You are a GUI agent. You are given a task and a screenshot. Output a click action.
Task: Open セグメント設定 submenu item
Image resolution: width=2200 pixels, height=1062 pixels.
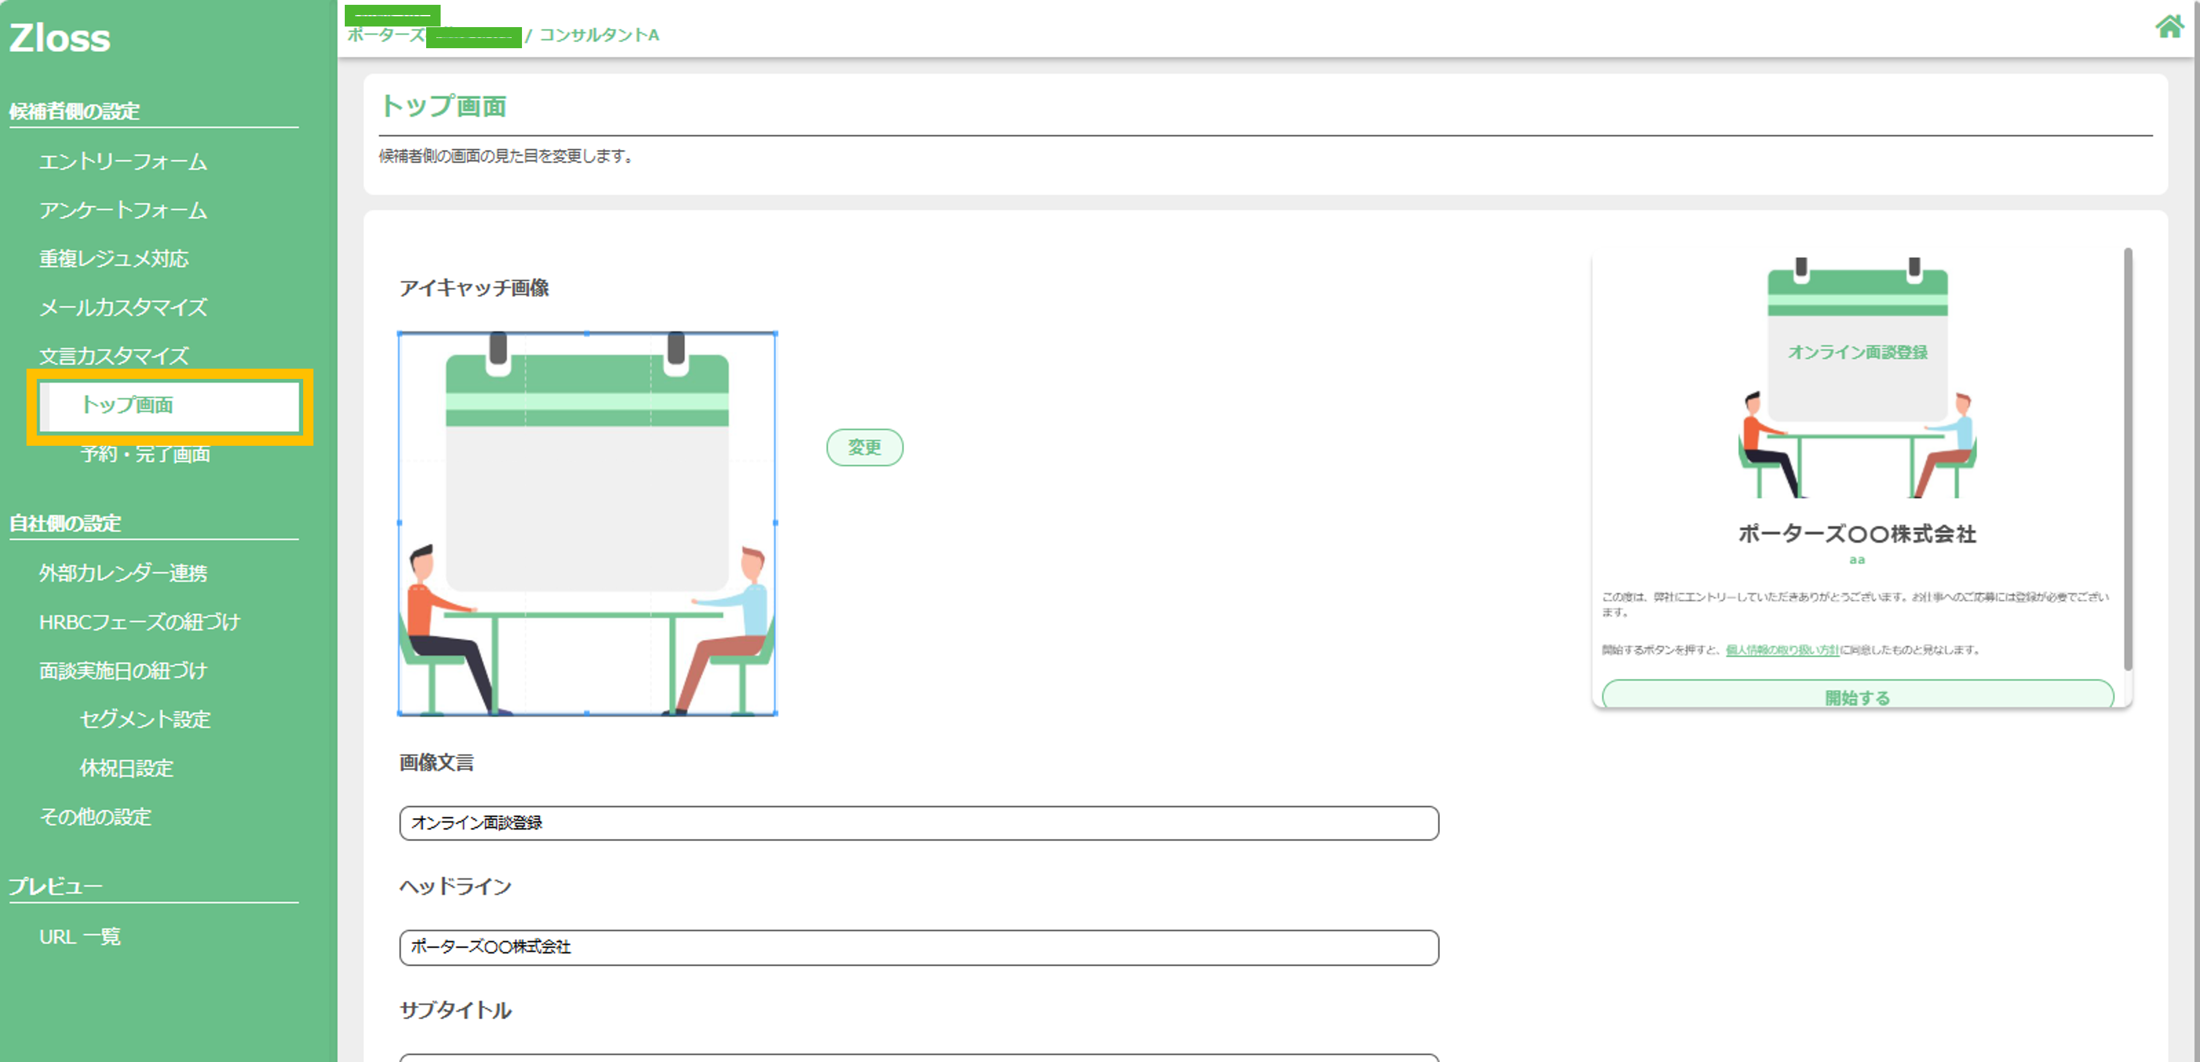(145, 719)
